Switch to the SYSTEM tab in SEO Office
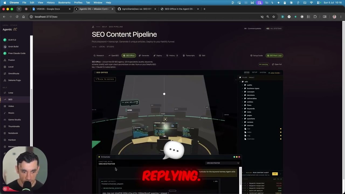This screenshot has width=345, height=194. [x=263, y=72]
